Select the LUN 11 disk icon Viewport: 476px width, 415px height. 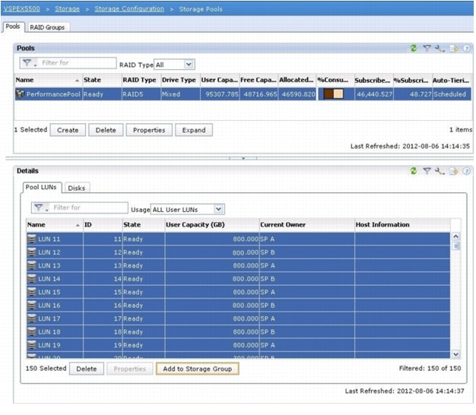32,239
